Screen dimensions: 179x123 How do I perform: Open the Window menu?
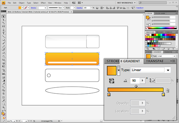point(58,3)
